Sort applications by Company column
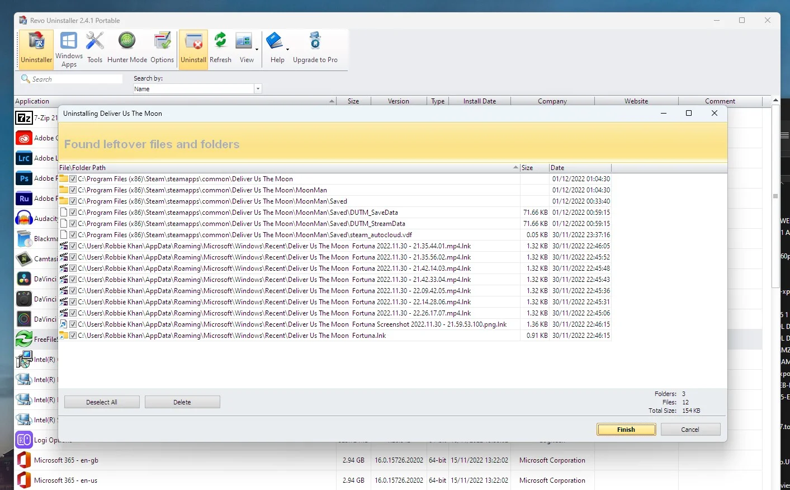Viewport: 790px width, 490px height. (552, 101)
